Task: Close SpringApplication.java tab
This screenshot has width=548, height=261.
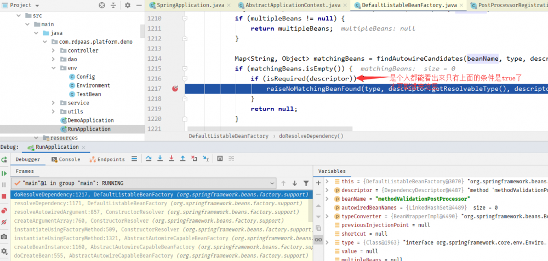Action: coord(229,5)
